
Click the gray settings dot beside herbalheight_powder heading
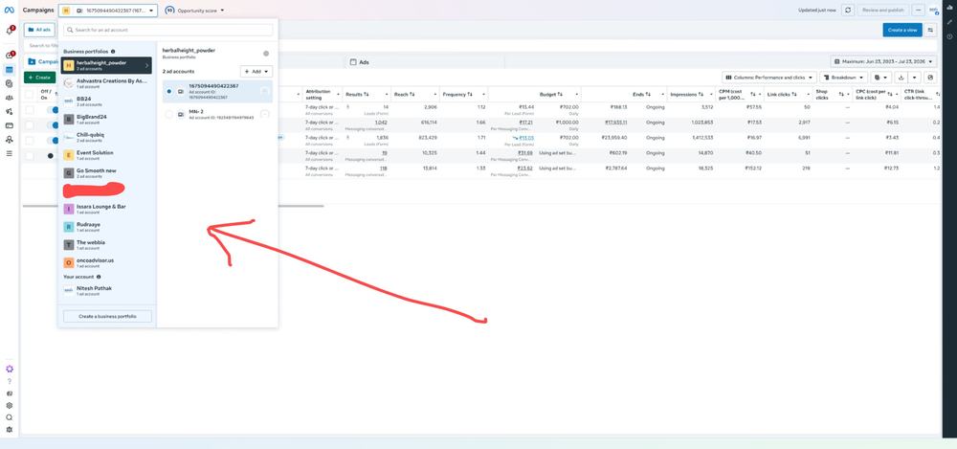[x=266, y=54]
